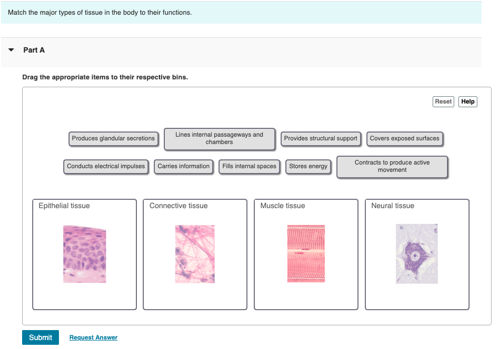
Task: Click the Epithelial tissue image
Action: tap(84, 254)
